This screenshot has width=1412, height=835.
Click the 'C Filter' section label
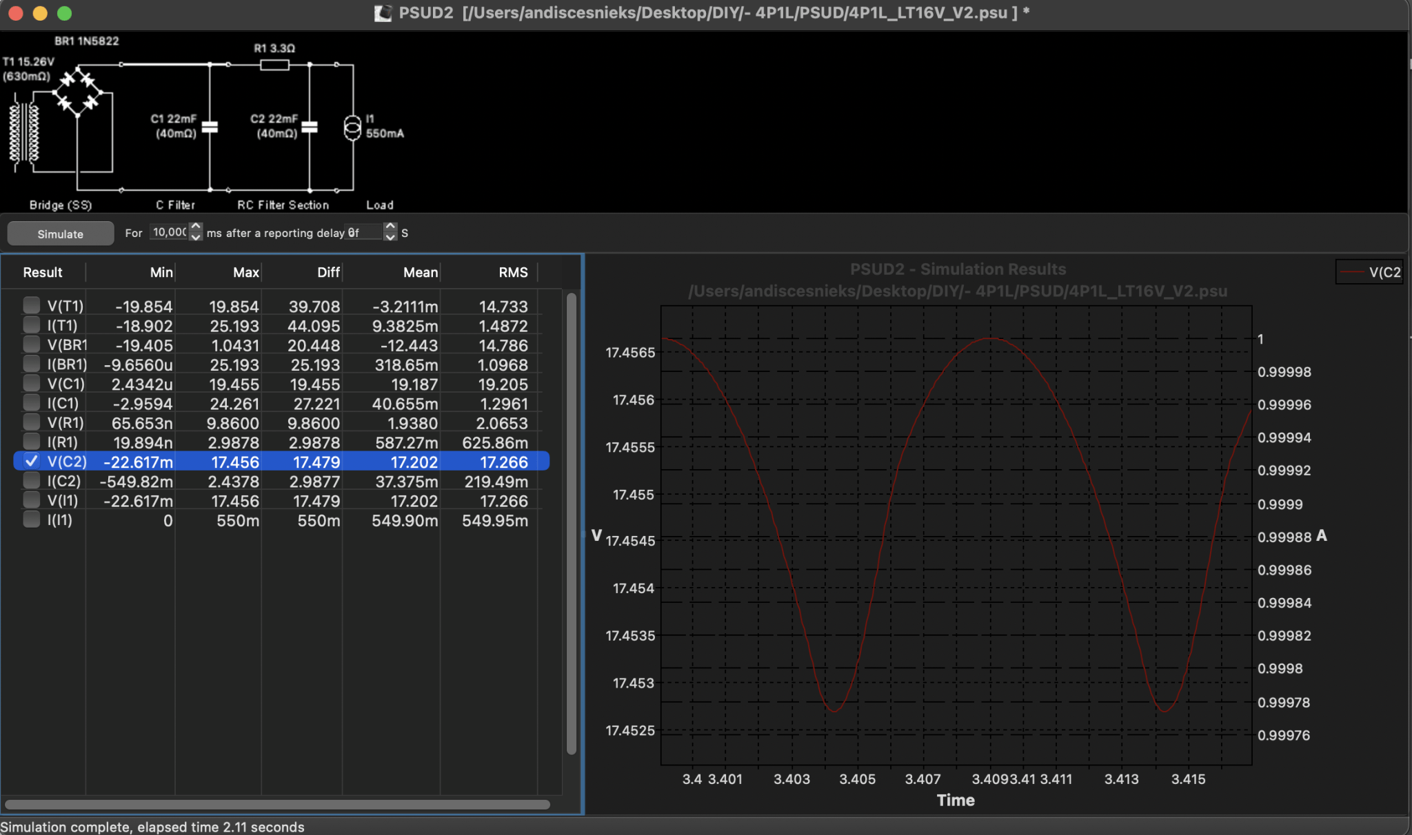(175, 205)
